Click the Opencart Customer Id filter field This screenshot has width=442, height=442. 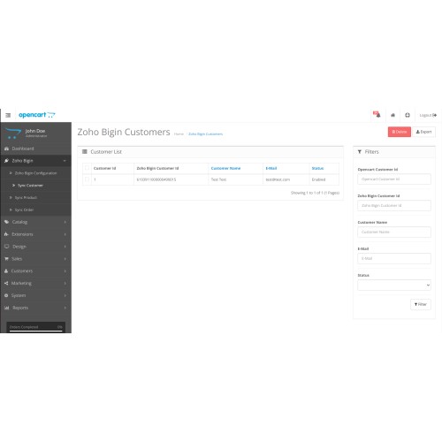click(x=394, y=179)
